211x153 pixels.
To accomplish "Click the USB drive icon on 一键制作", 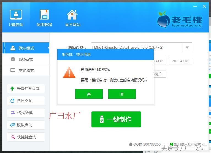I will 102,119.
